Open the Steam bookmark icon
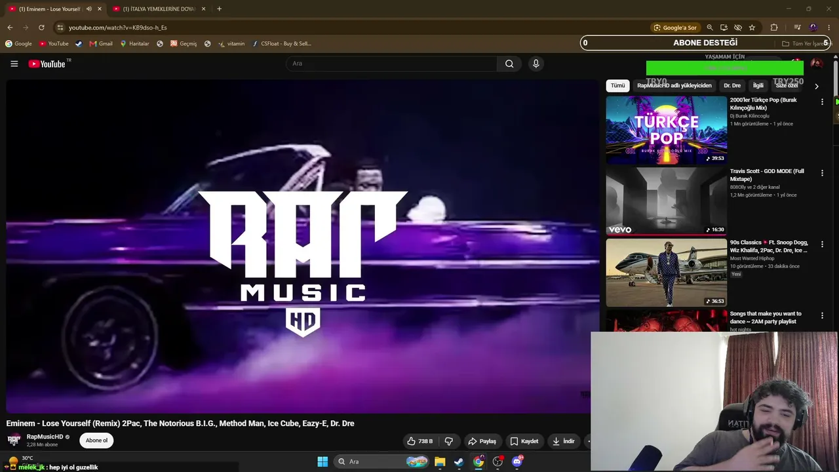This screenshot has width=839, height=472. click(x=79, y=44)
